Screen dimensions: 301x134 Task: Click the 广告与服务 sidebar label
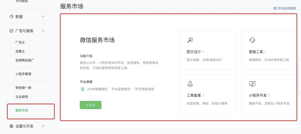click(x=24, y=31)
